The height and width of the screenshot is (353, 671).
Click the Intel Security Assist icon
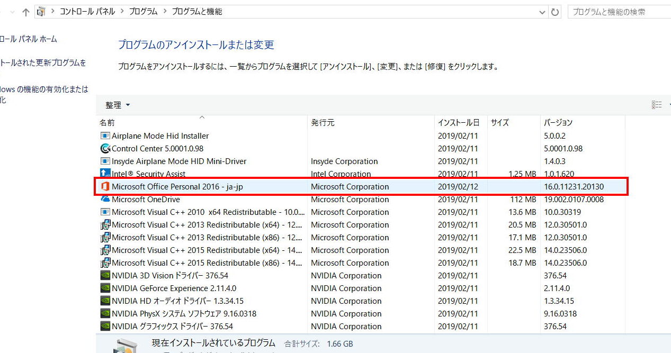tap(105, 174)
